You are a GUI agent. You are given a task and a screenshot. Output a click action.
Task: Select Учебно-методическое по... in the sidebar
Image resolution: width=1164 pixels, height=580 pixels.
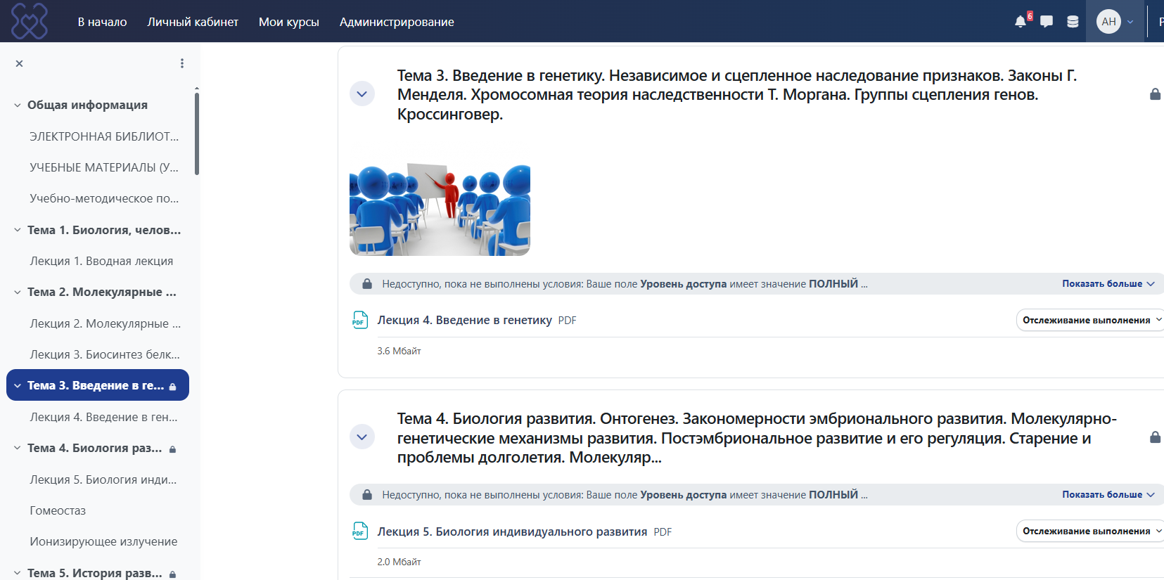pos(104,198)
